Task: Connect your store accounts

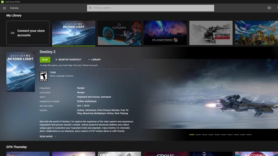Action: (28, 33)
